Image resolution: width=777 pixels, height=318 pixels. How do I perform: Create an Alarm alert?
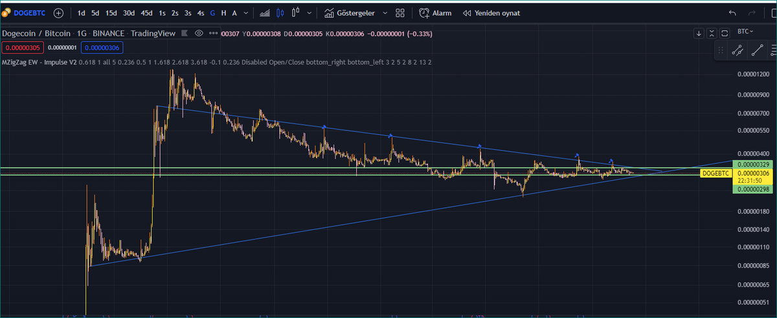(435, 12)
